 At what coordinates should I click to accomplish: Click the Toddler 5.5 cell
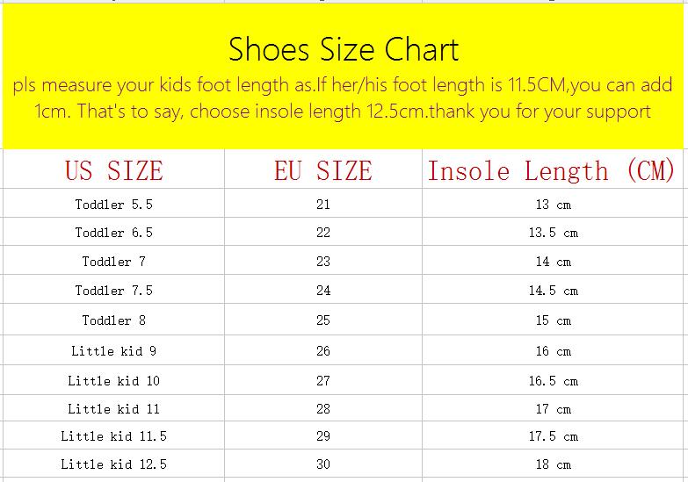click(x=113, y=205)
